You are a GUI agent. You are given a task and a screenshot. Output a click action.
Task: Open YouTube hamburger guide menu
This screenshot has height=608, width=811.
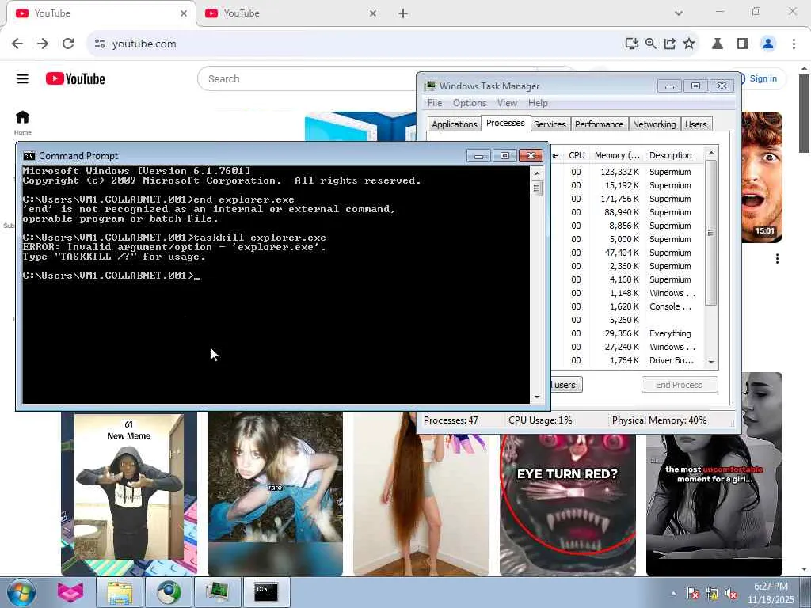click(22, 78)
